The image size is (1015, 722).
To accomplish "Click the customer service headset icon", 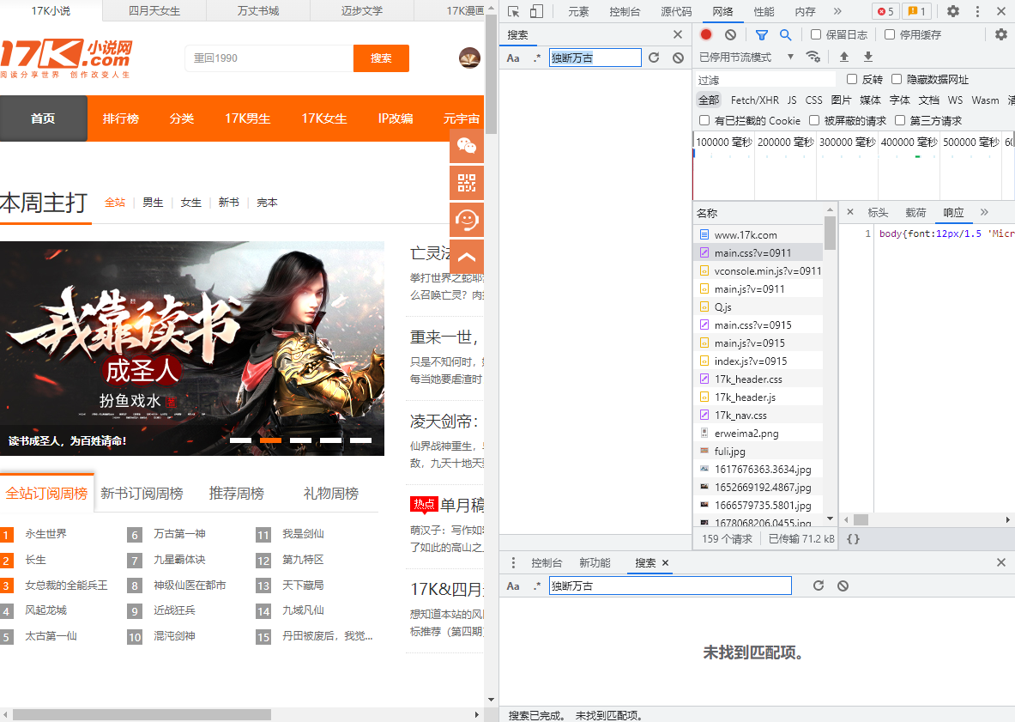I will click(x=467, y=220).
